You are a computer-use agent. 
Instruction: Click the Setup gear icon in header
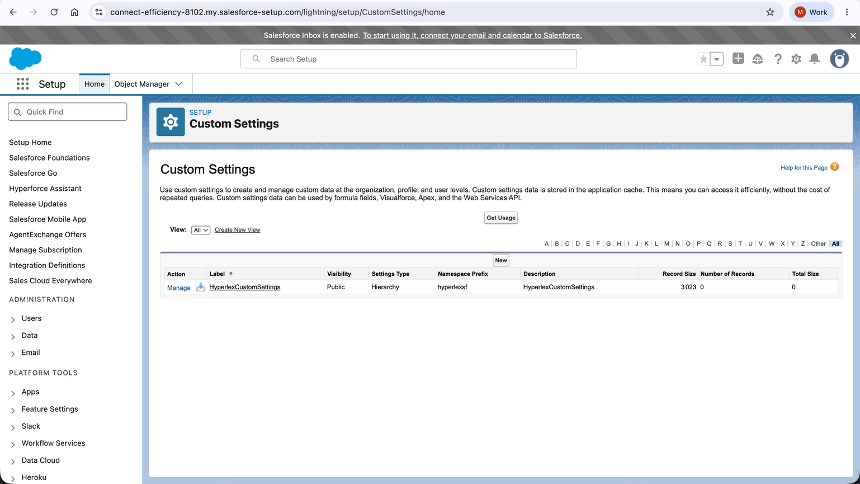tap(796, 59)
